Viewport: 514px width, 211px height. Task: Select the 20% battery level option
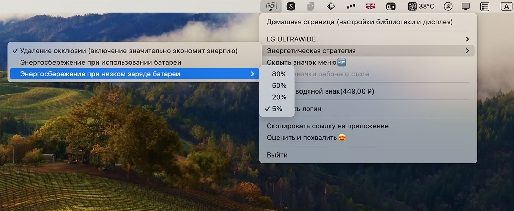(277, 97)
